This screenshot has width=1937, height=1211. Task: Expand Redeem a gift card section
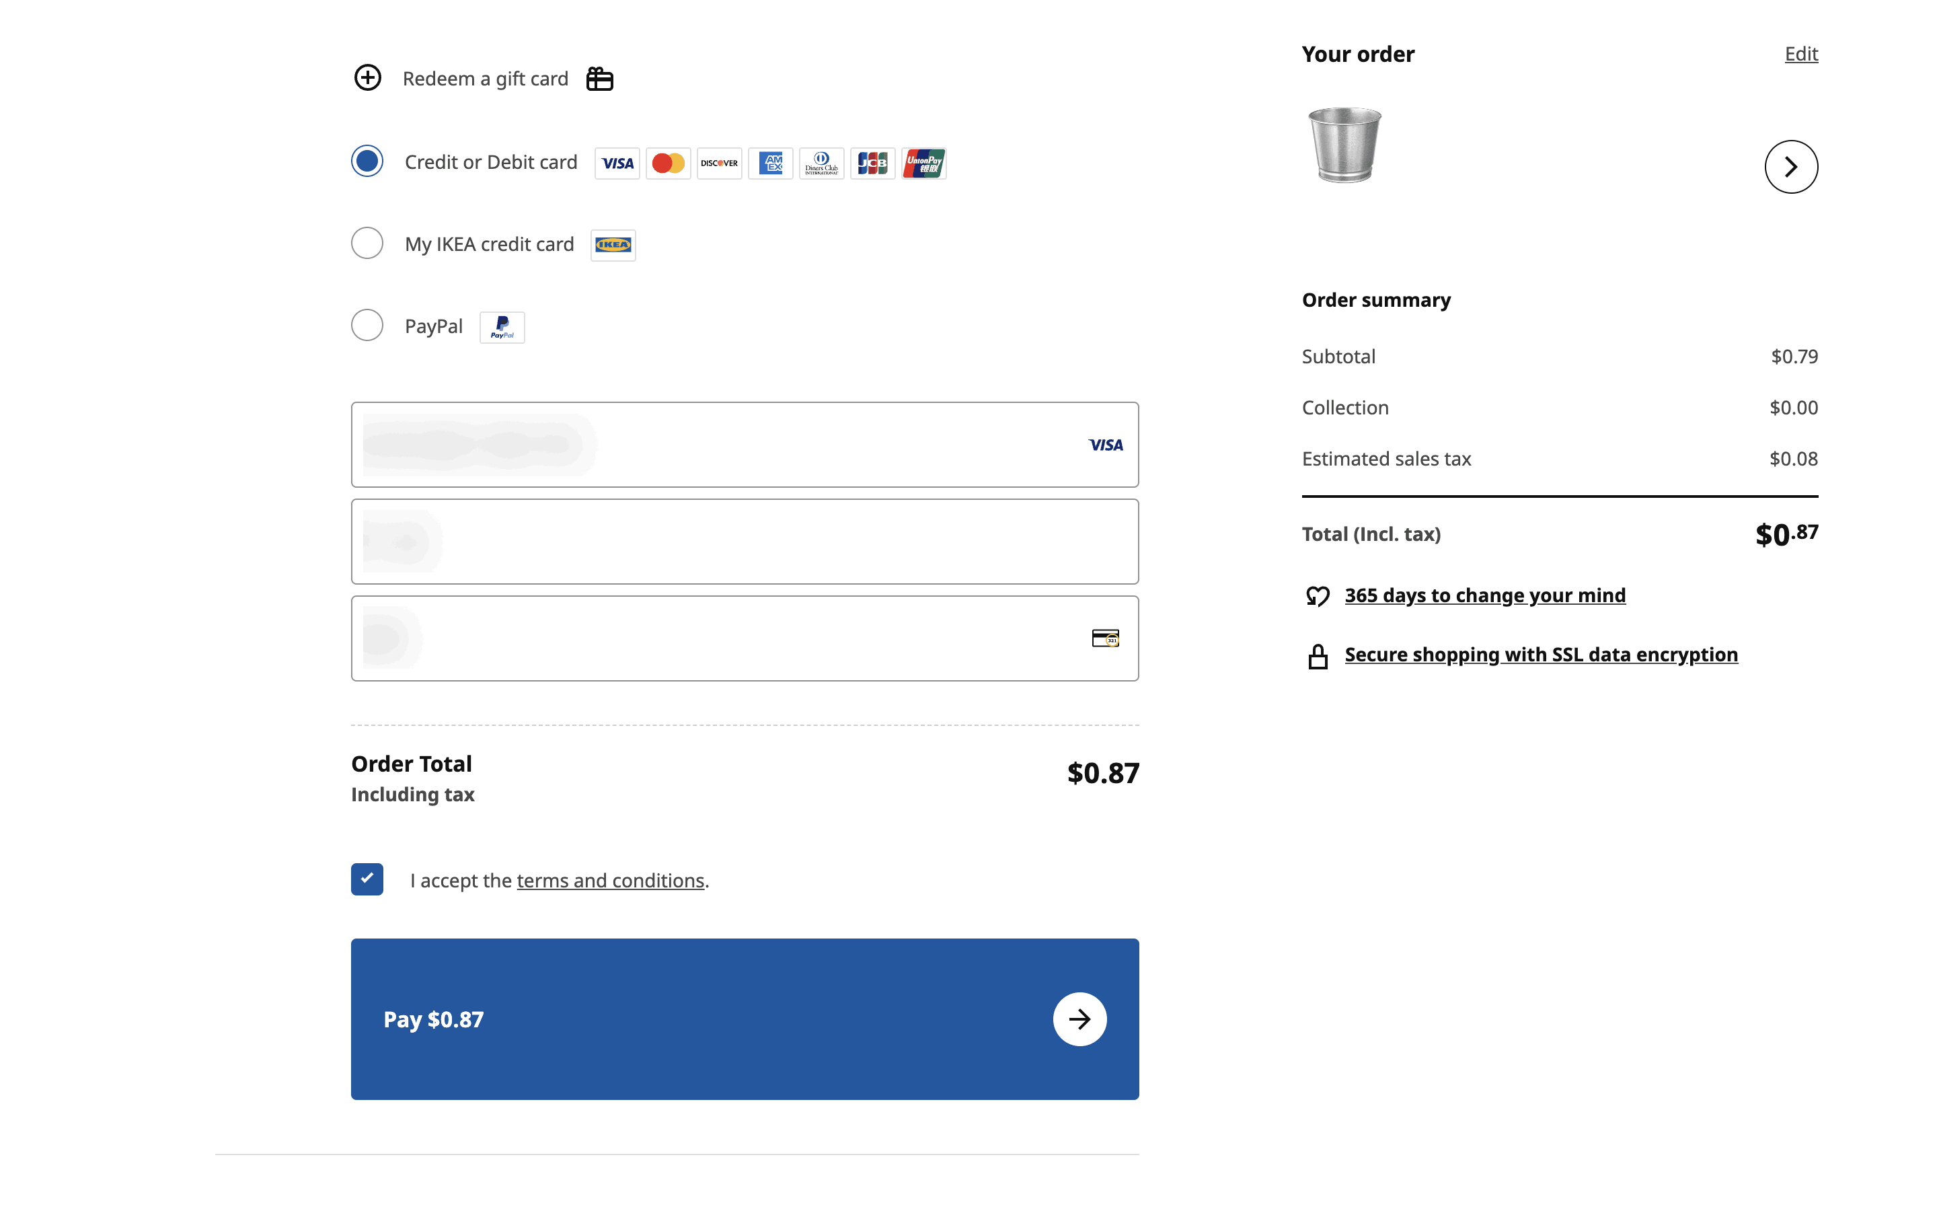pyautogui.click(x=485, y=79)
